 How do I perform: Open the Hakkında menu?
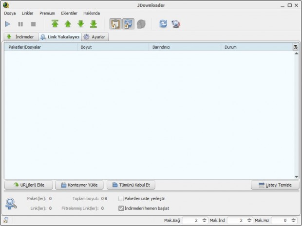tap(92, 13)
